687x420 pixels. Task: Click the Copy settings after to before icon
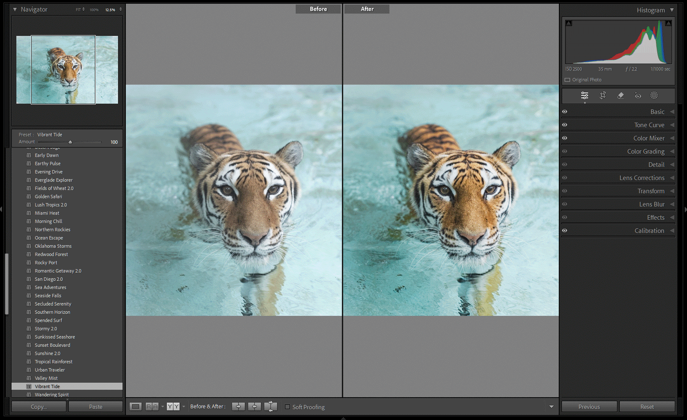point(254,406)
